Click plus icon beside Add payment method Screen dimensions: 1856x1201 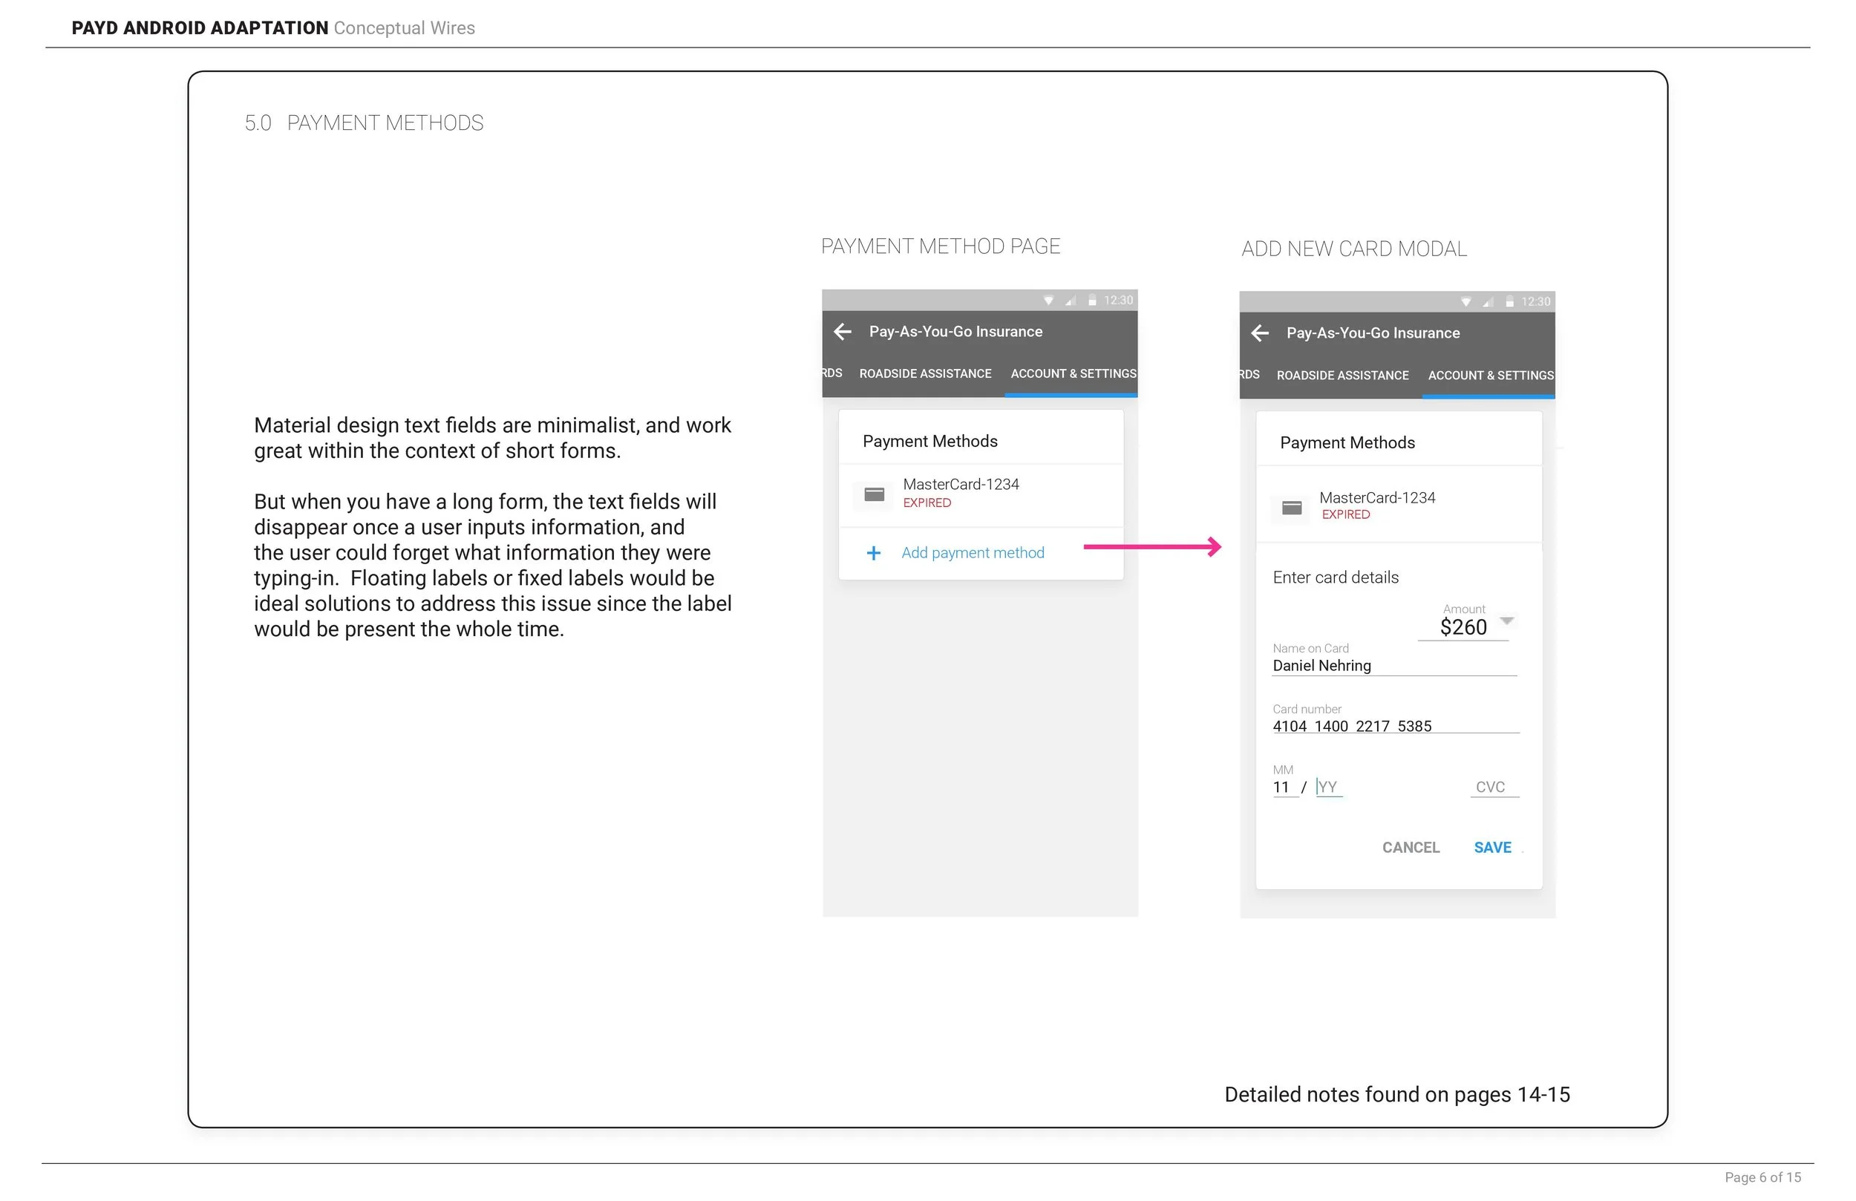(873, 553)
